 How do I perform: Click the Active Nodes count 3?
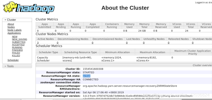(x=38, y=43)
